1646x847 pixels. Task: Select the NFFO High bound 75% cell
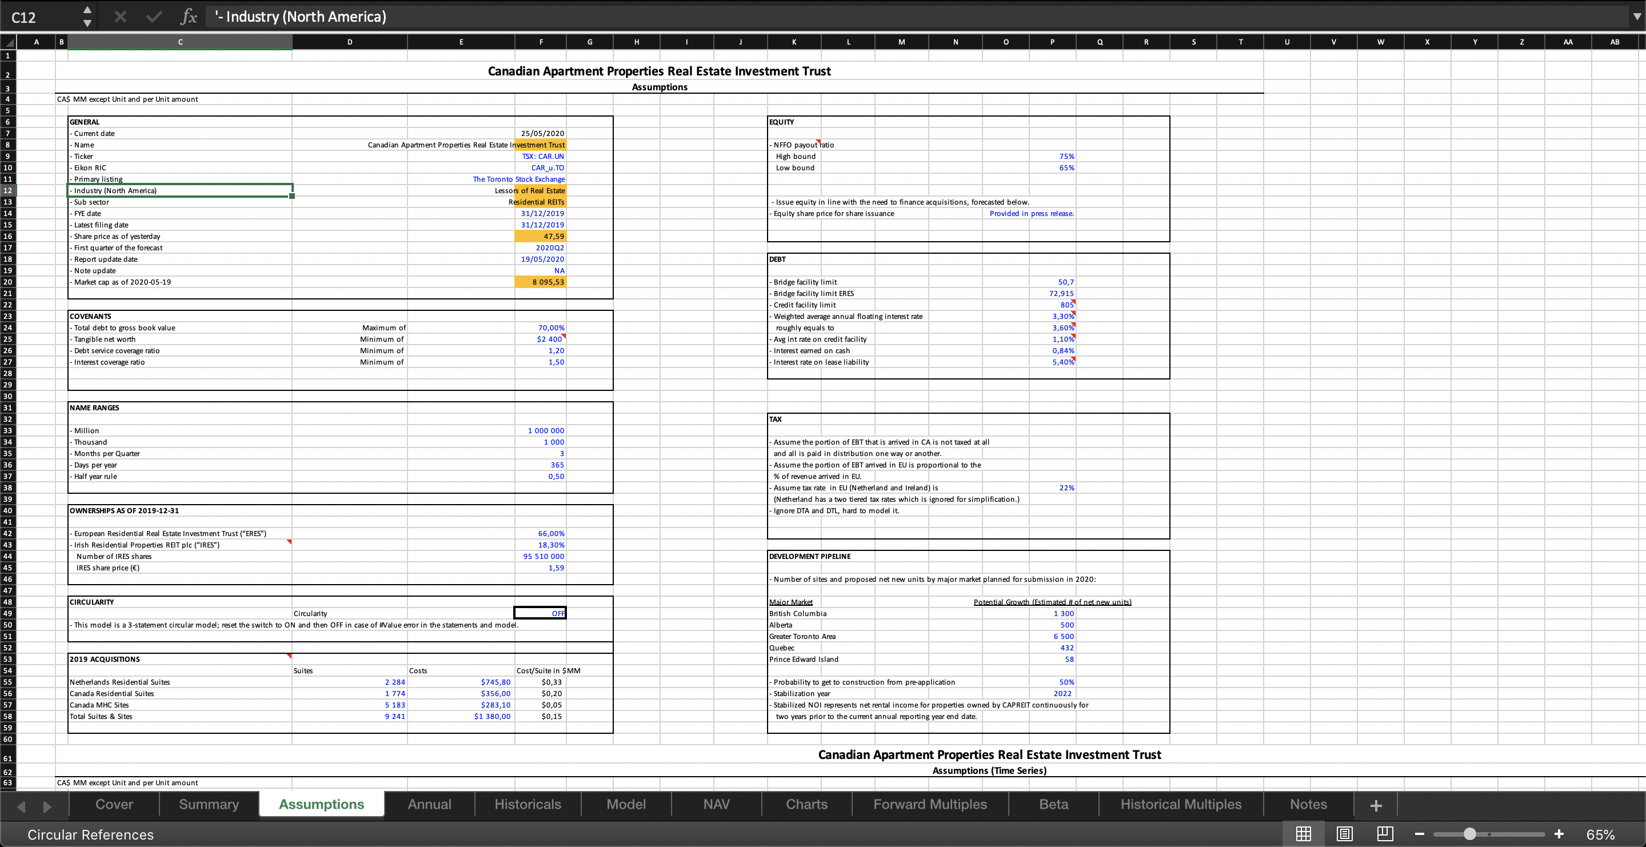click(x=1052, y=157)
